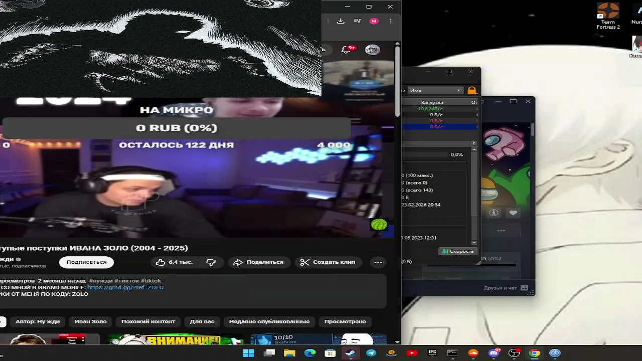Open SoundCloud icon on taskbar
Viewport: 642px width, 361px height.
click(473, 353)
